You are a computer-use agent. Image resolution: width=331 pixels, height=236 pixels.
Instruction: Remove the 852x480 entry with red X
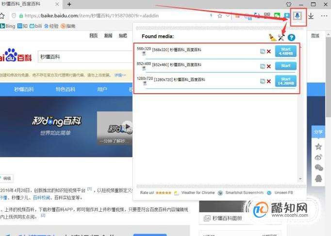[x=269, y=67]
